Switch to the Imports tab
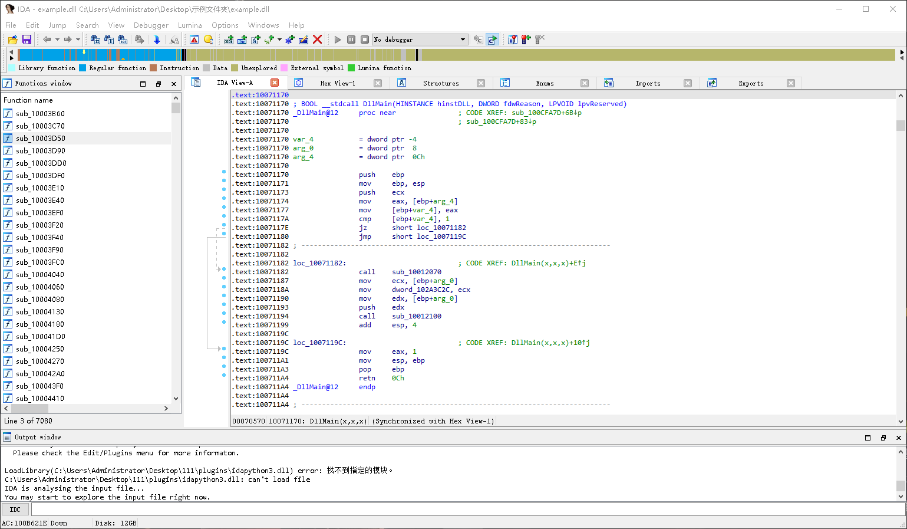Screen dimensions: 907x529 coord(647,83)
